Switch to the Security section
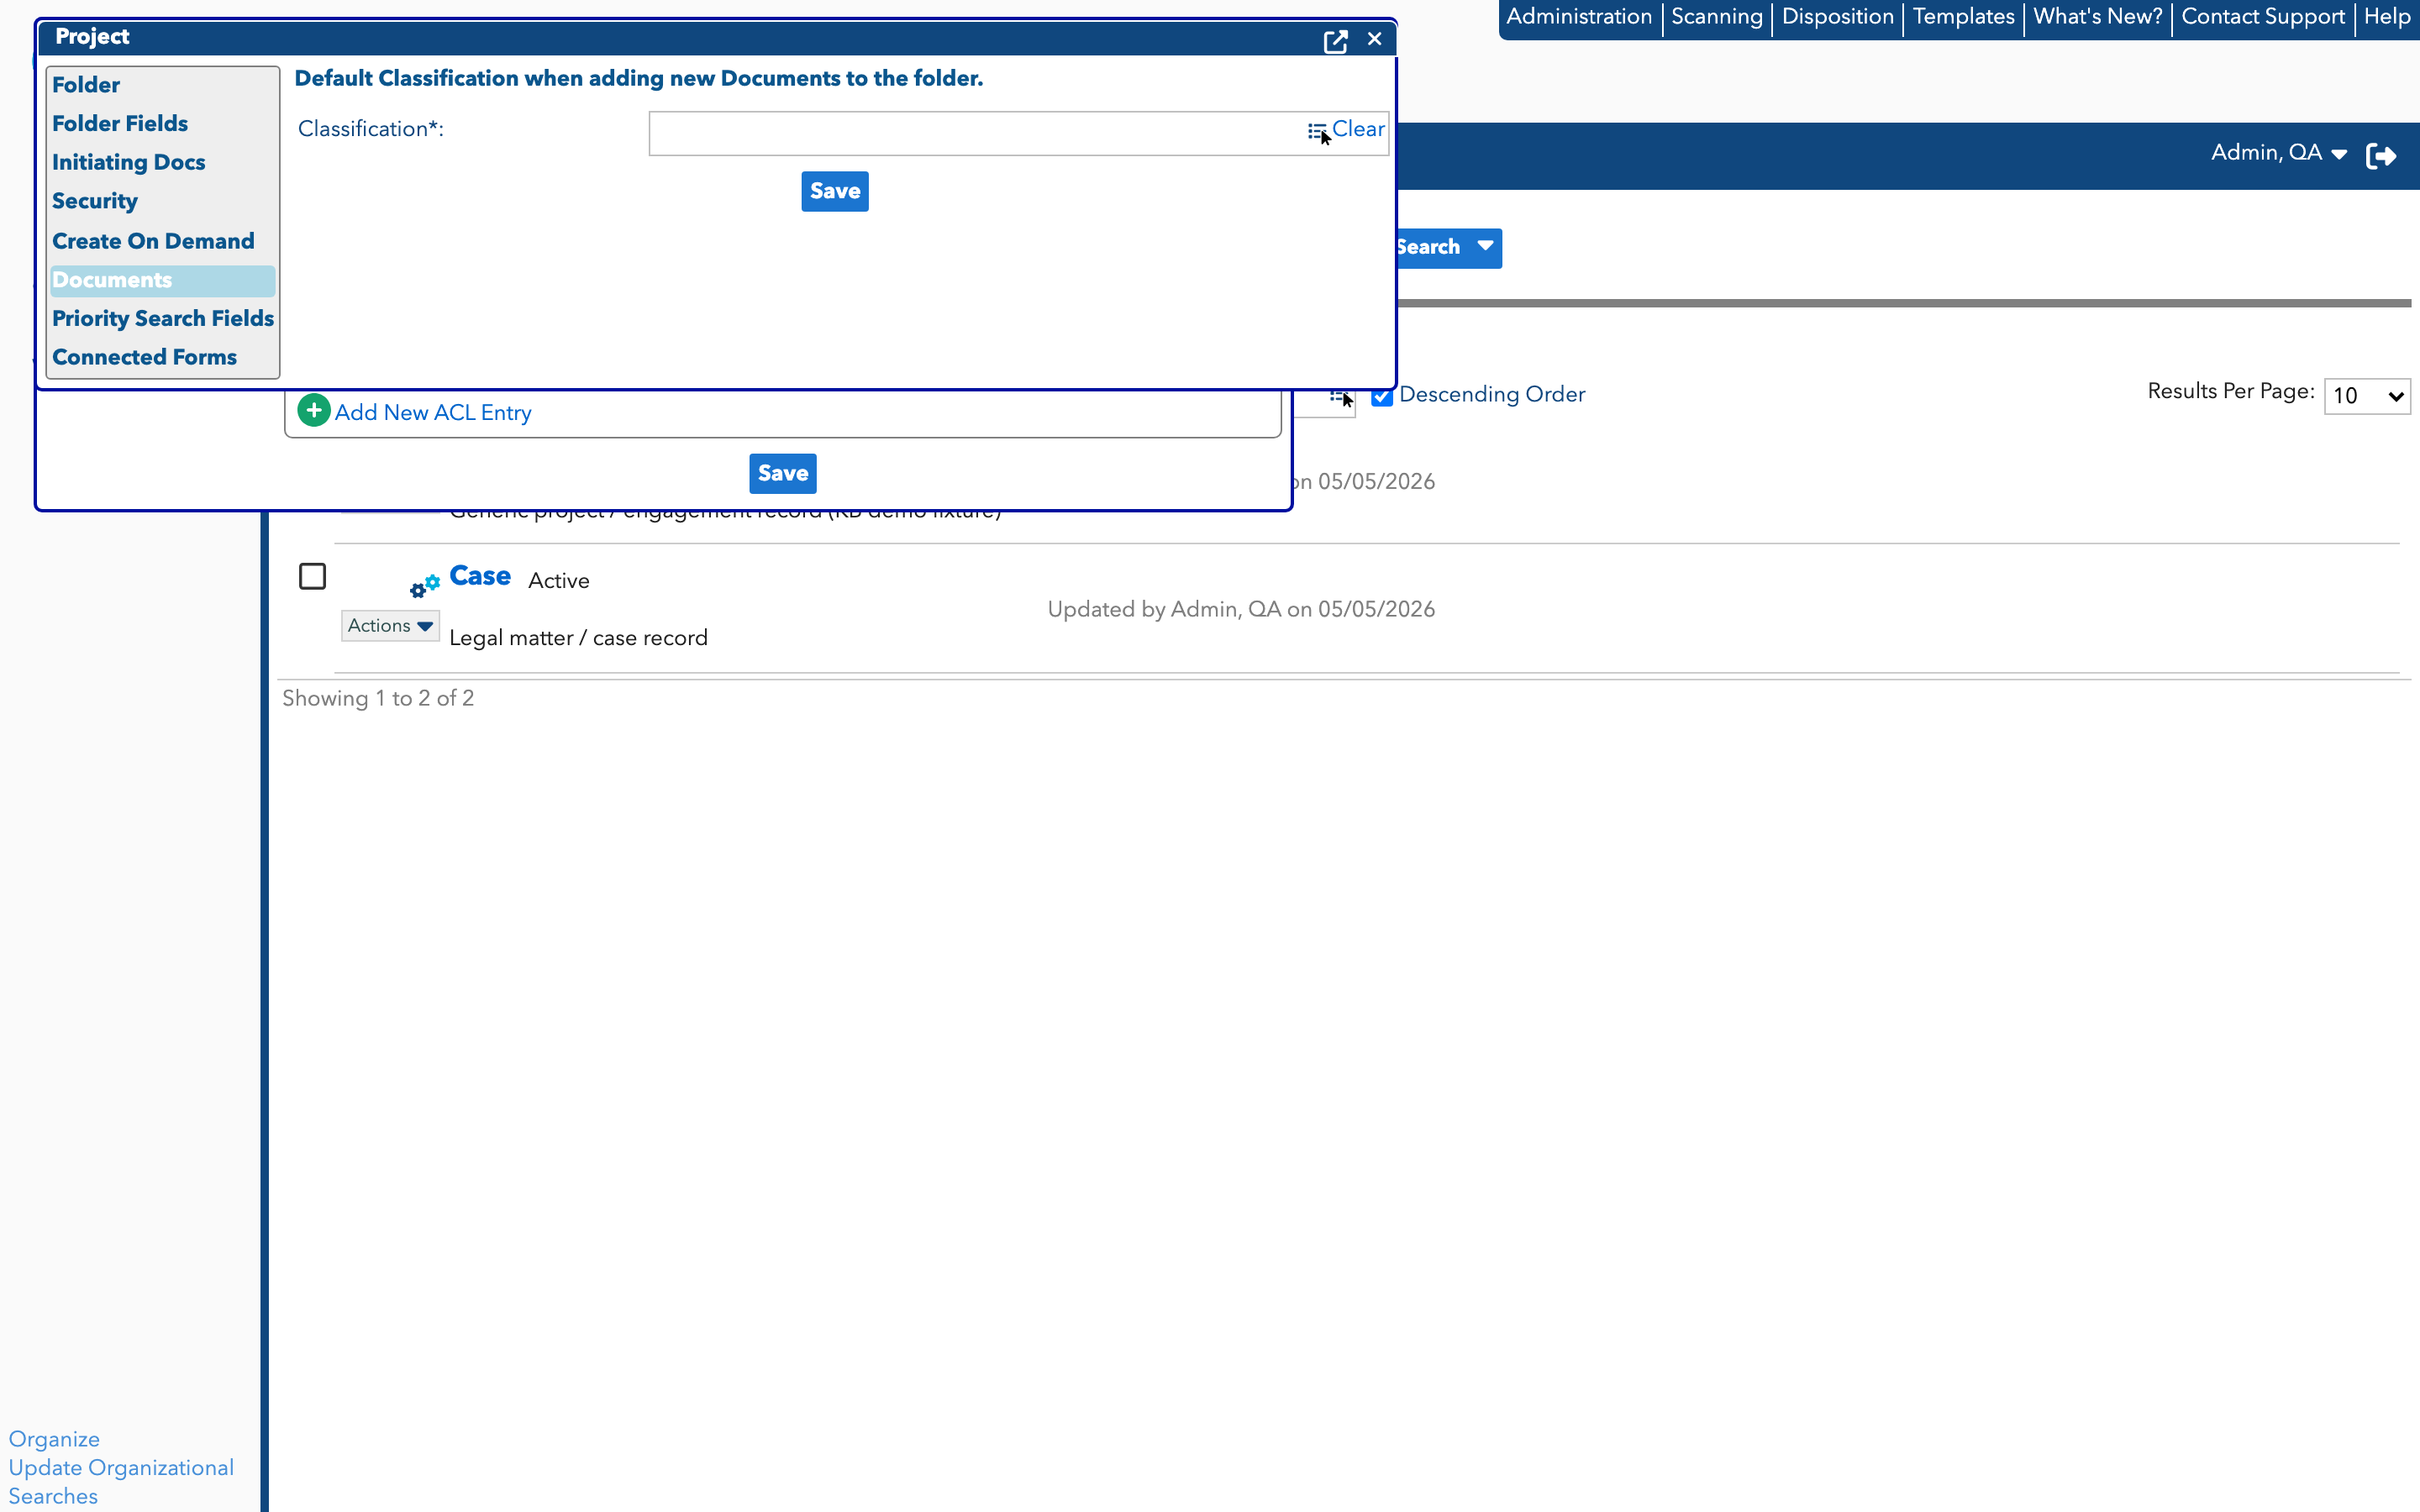 tap(95, 202)
